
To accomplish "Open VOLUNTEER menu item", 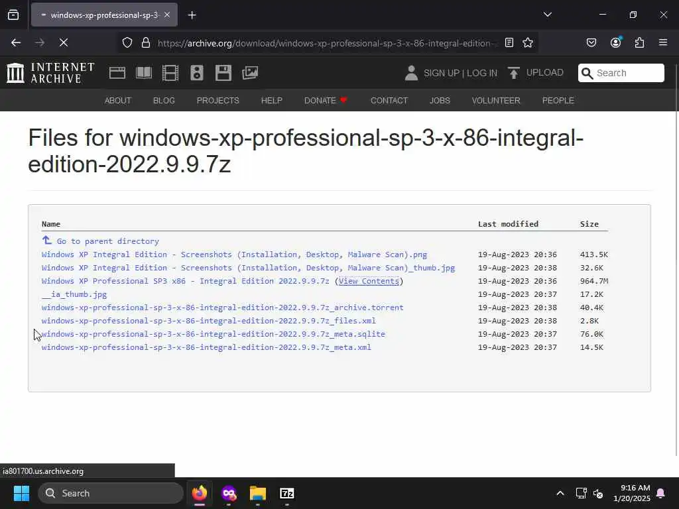I will [x=496, y=101].
